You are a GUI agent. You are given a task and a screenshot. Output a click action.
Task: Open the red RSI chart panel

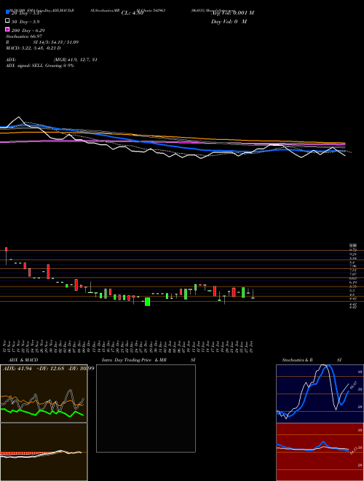320,452
